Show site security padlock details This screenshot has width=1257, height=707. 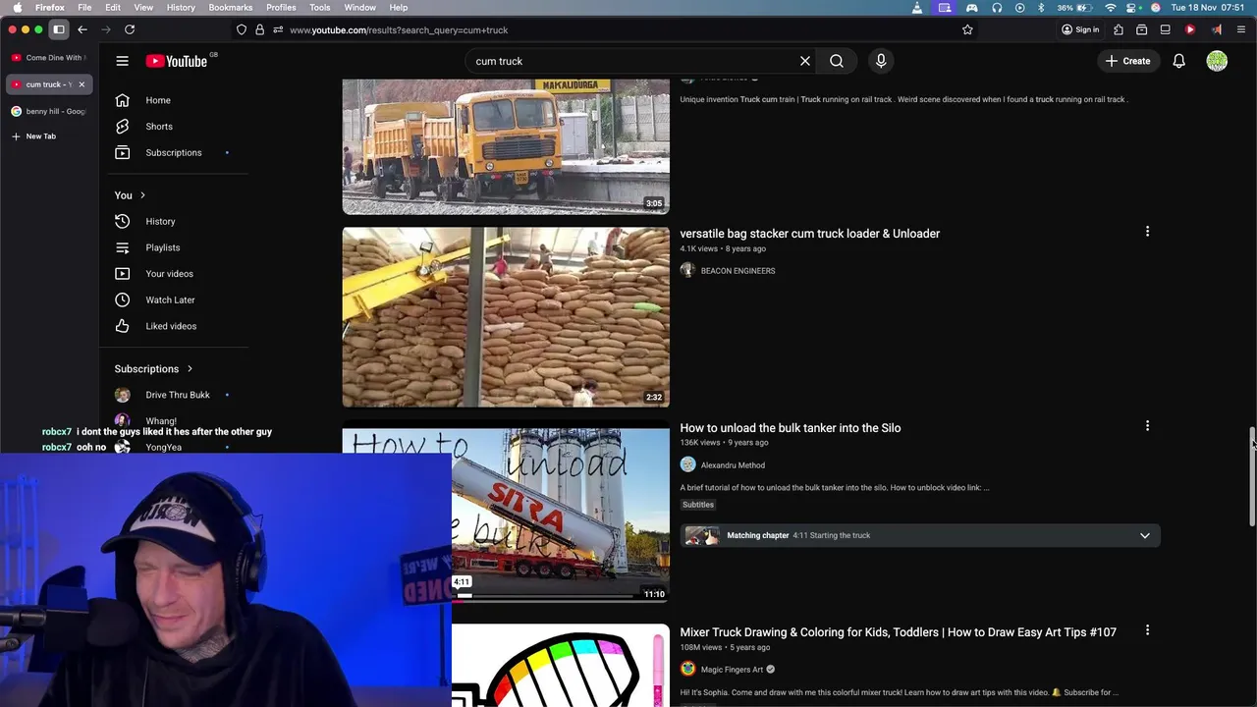coord(259,29)
